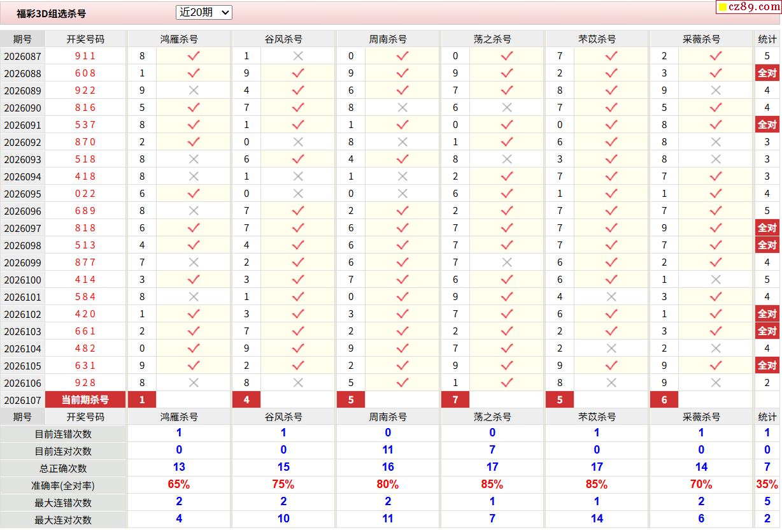The width and height of the screenshot is (782, 530).
Task: Open the 近20期 period dropdown
Action: click(x=204, y=12)
